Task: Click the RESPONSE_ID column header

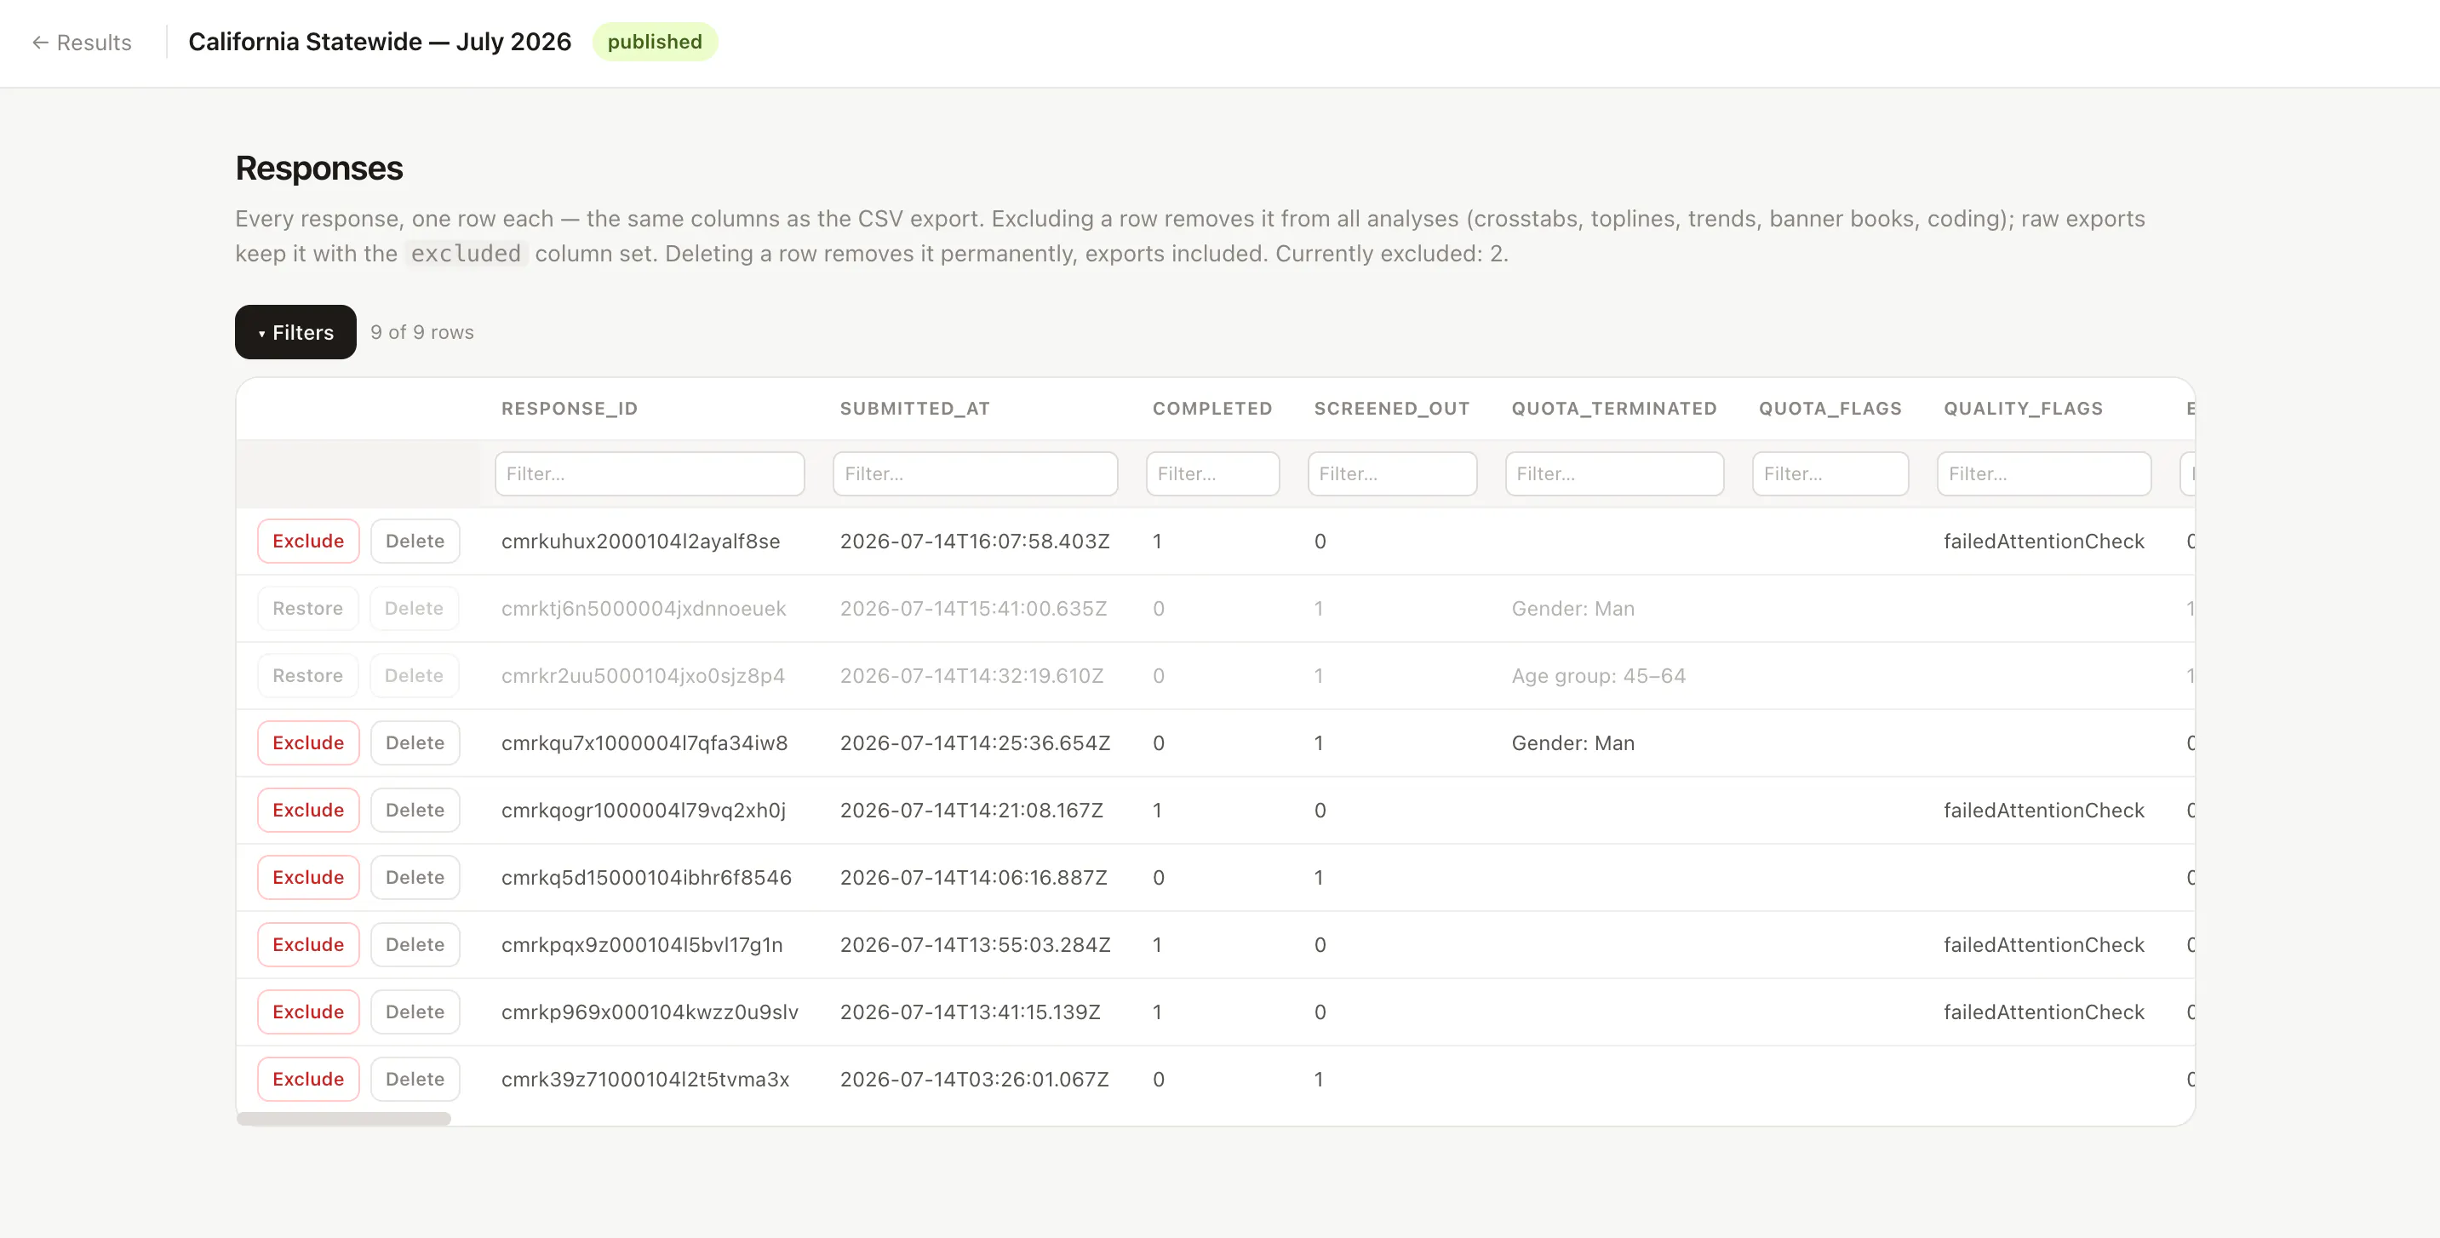Action: tap(570, 408)
